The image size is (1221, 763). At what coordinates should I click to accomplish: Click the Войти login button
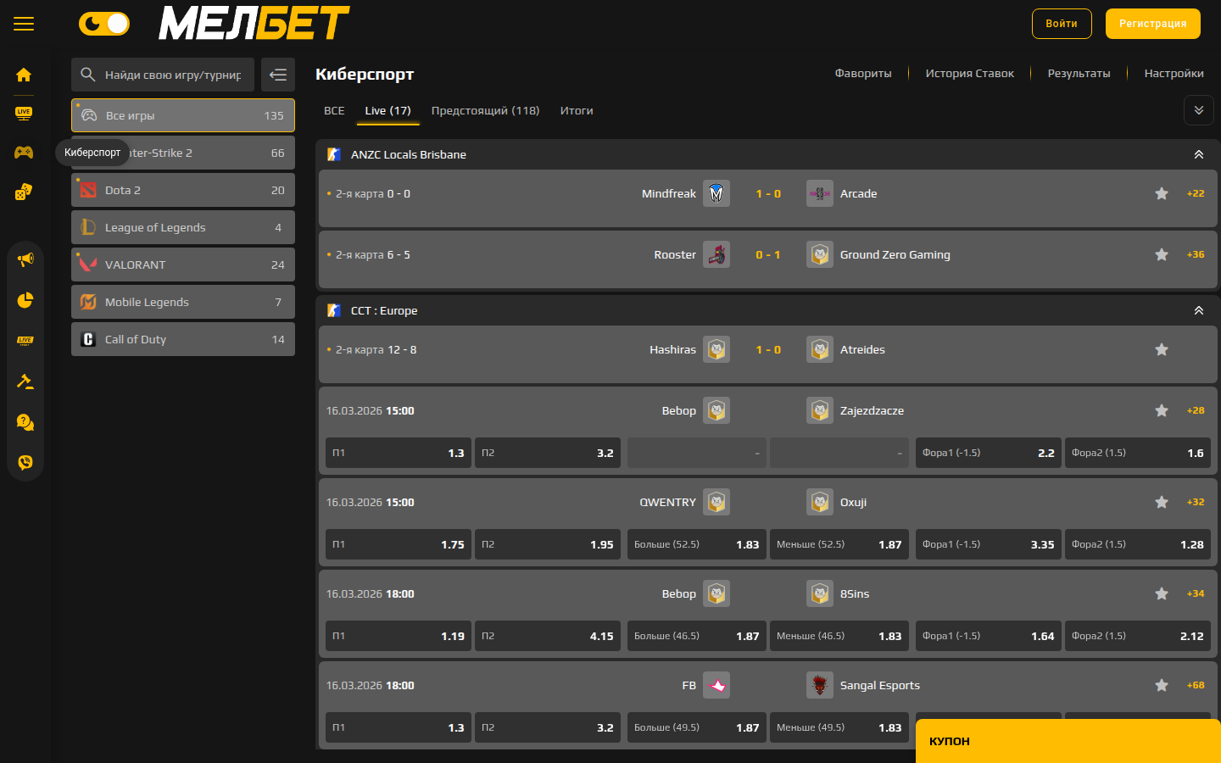1061,24
